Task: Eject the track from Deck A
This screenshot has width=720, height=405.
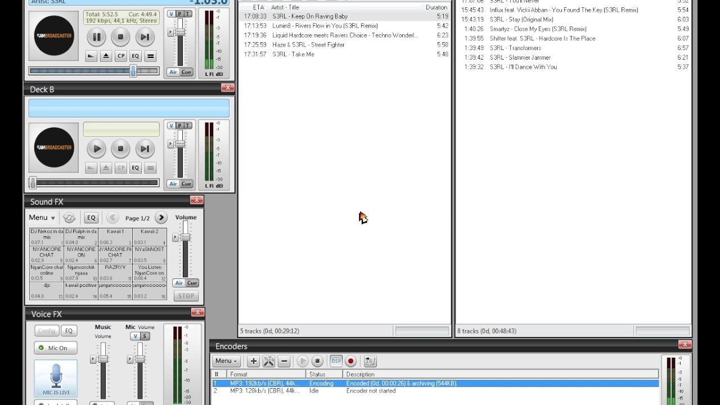Action: click(106, 56)
